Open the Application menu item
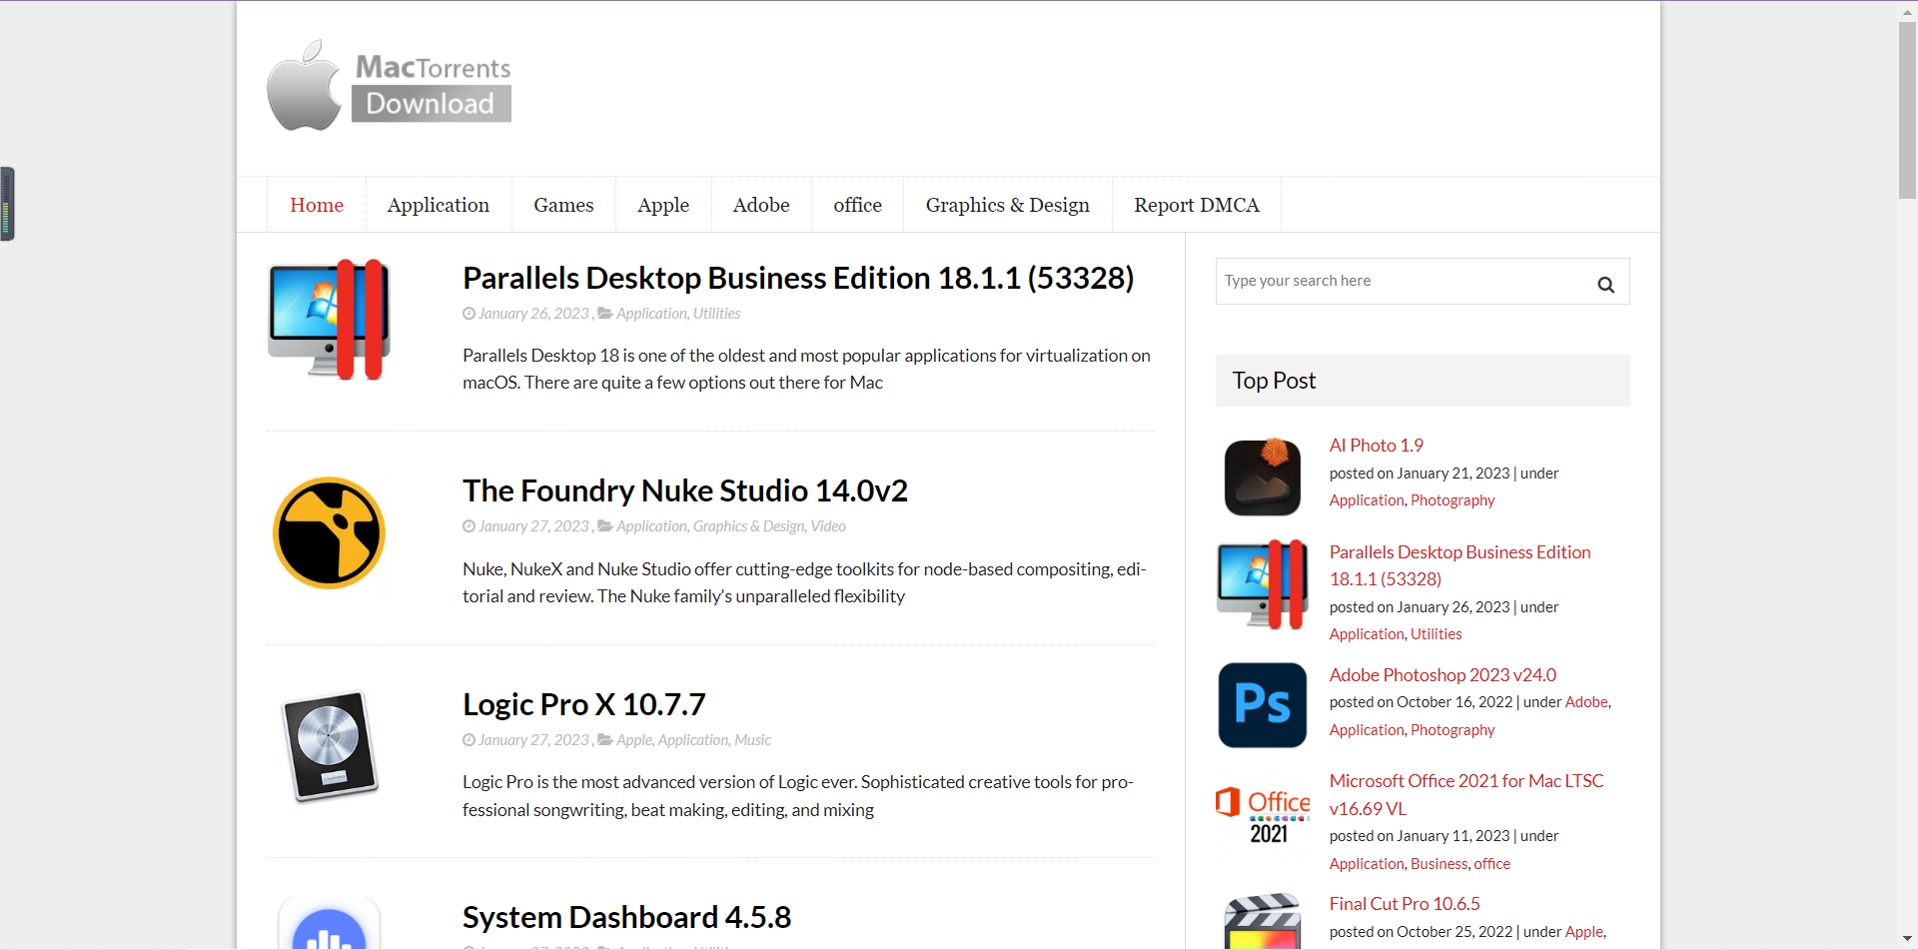Screen dimensions: 1918x950 (x=439, y=205)
